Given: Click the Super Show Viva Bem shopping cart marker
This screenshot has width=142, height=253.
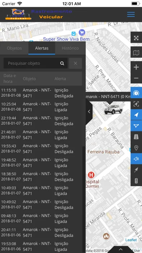Looking at the screenshot, I should [x=82, y=33].
